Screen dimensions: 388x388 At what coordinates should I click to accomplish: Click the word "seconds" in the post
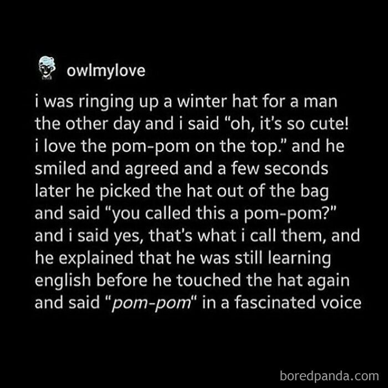pos(296,169)
